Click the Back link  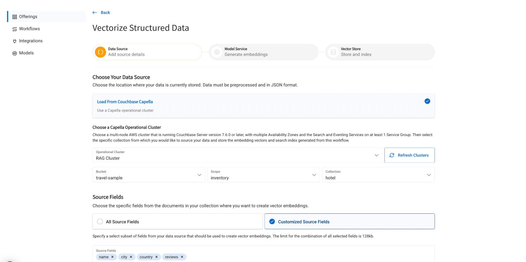coord(105,13)
